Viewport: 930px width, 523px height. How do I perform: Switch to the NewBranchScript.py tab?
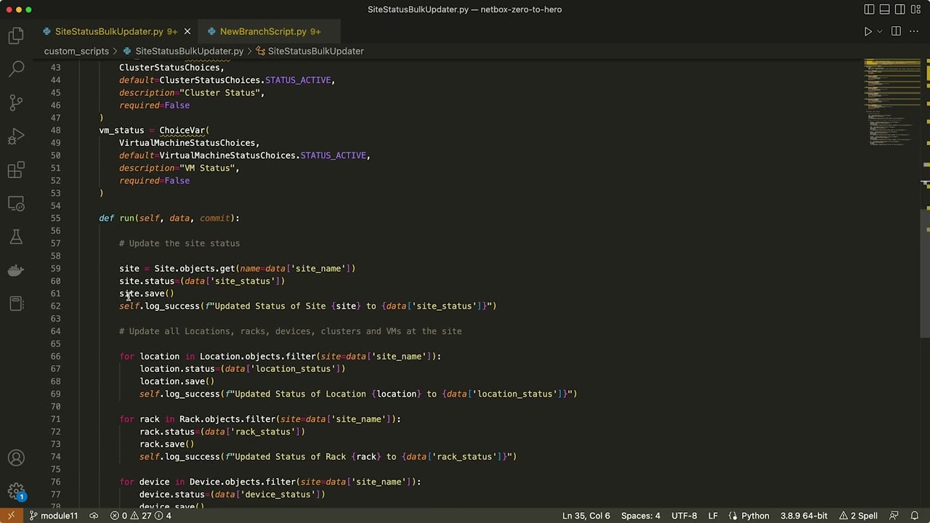(x=263, y=31)
